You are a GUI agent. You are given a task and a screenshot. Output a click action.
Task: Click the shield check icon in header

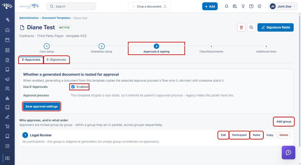[259, 6]
